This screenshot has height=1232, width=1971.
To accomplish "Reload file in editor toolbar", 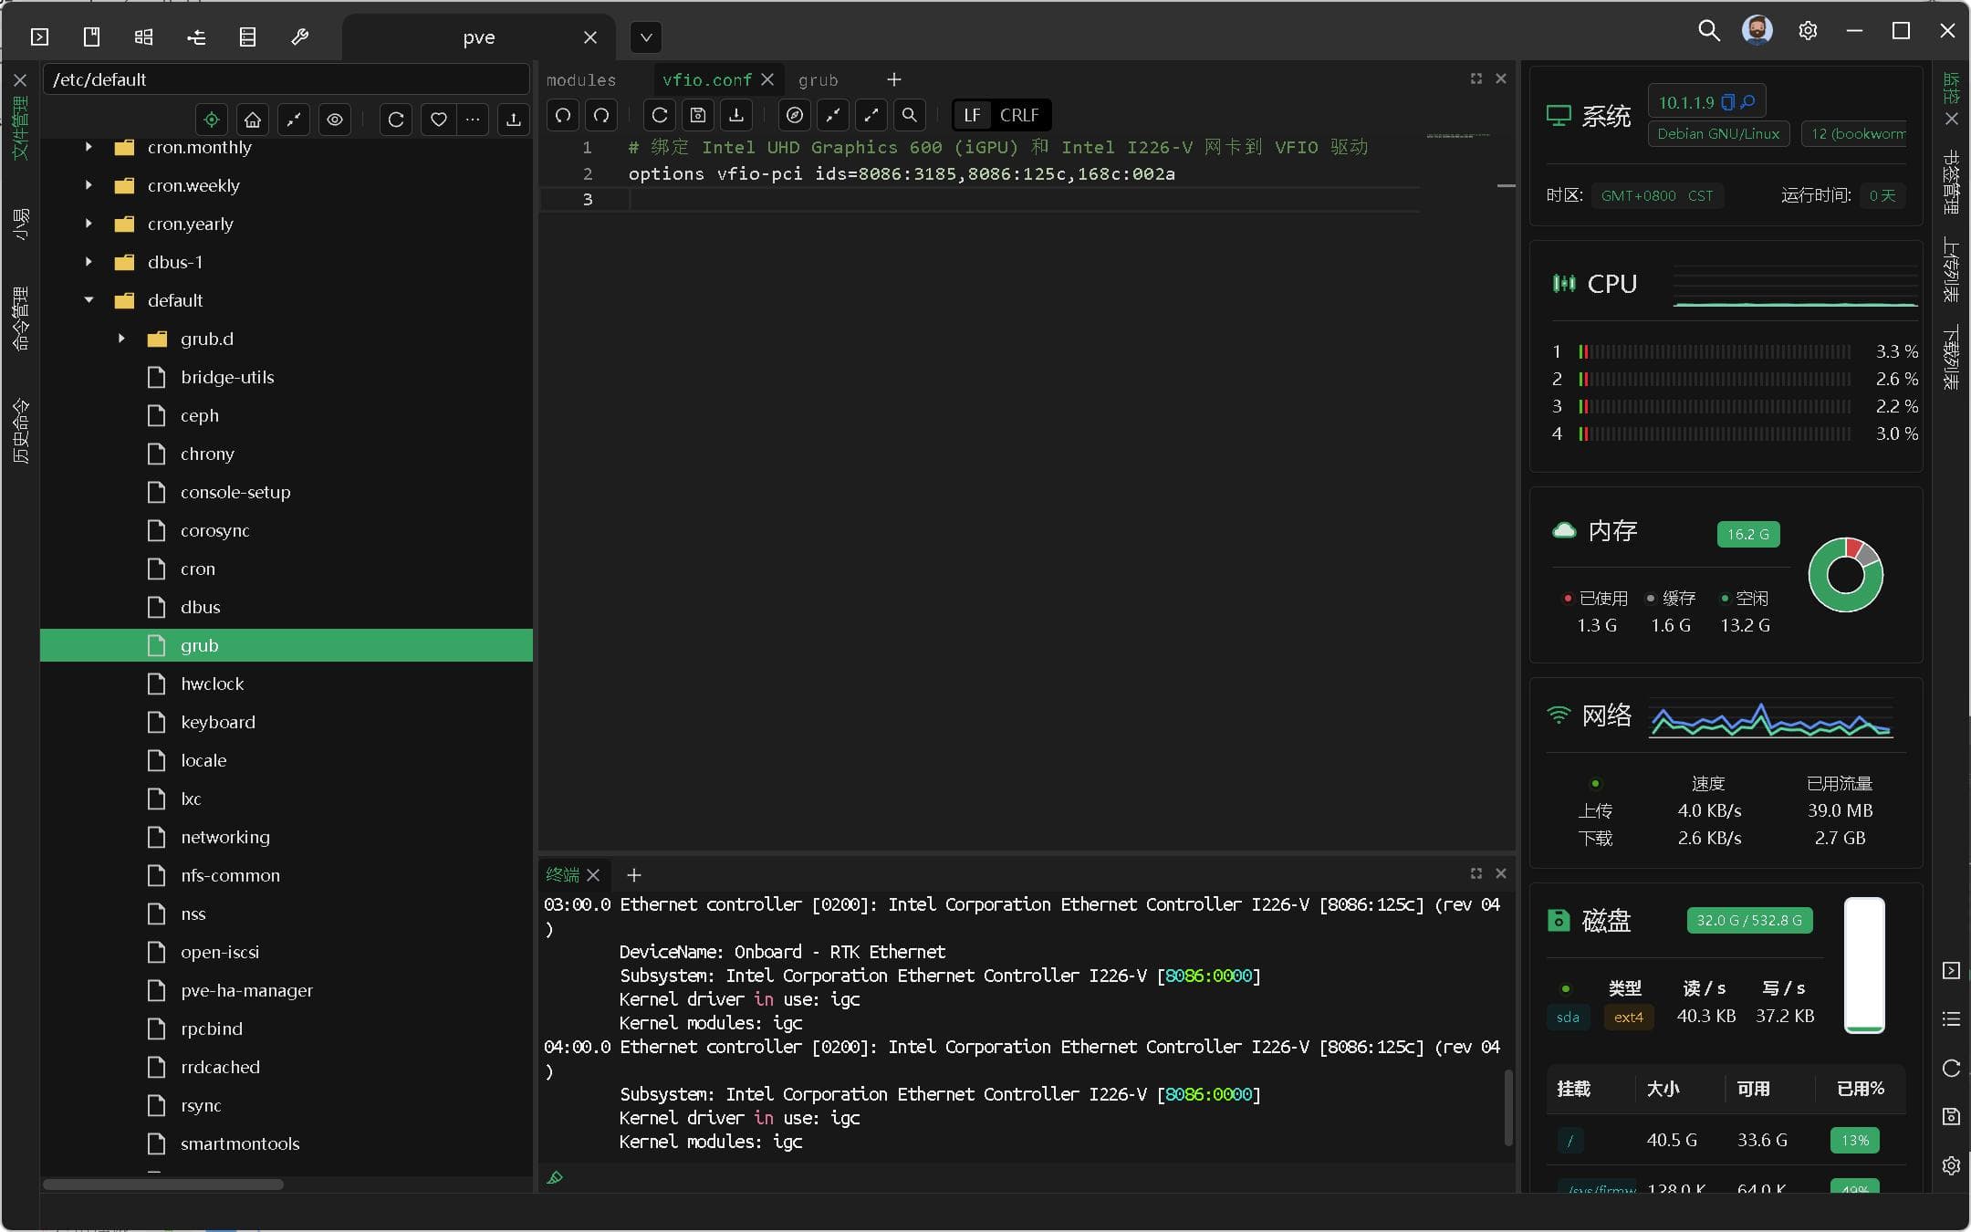I will click(660, 115).
